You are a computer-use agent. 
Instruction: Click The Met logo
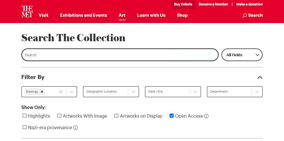click(27, 12)
